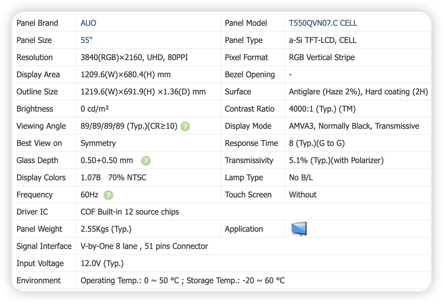Click the brightness value 0 cd/m²
This screenshot has height=303, width=443.
click(x=95, y=109)
